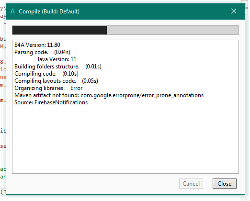The height and width of the screenshot is (201, 250).
Task: Click the Compile (Build: Default) title text
Action: coord(49,11)
